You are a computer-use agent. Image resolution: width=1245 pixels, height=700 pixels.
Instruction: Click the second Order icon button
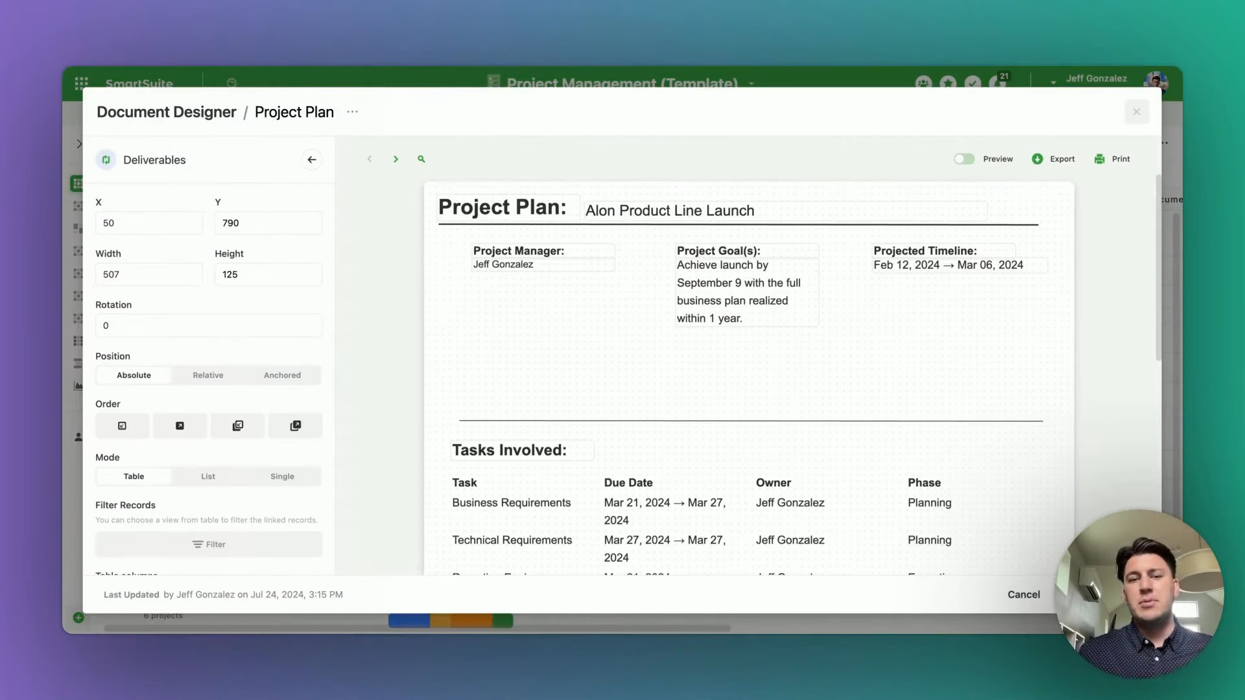pos(180,426)
